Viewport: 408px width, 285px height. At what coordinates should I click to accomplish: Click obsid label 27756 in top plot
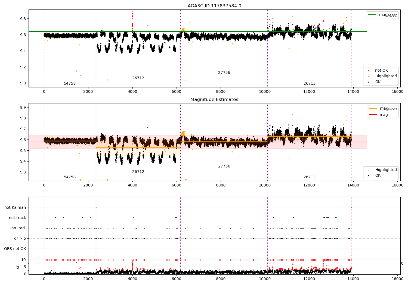pos(224,73)
